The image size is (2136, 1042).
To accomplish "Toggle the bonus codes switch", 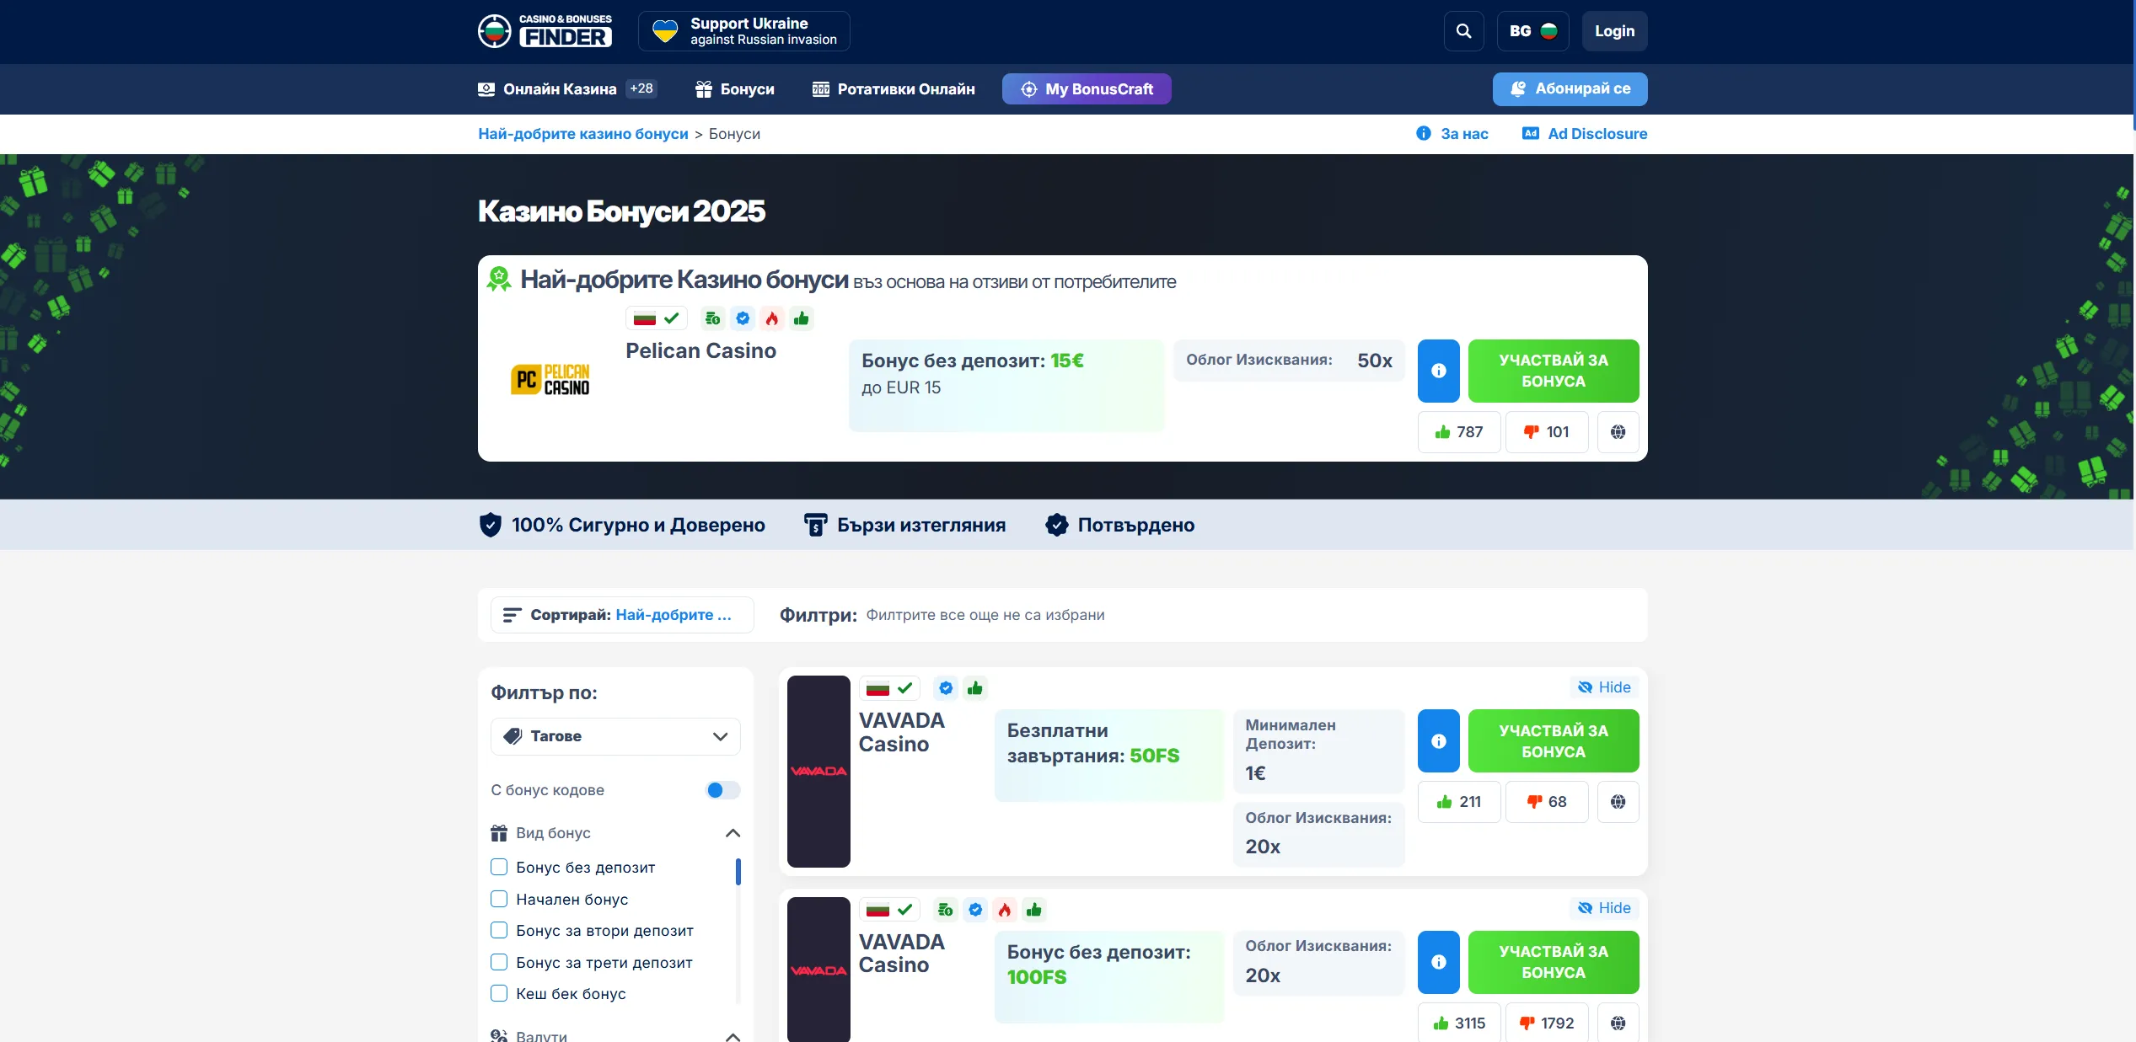I will 722,790.
